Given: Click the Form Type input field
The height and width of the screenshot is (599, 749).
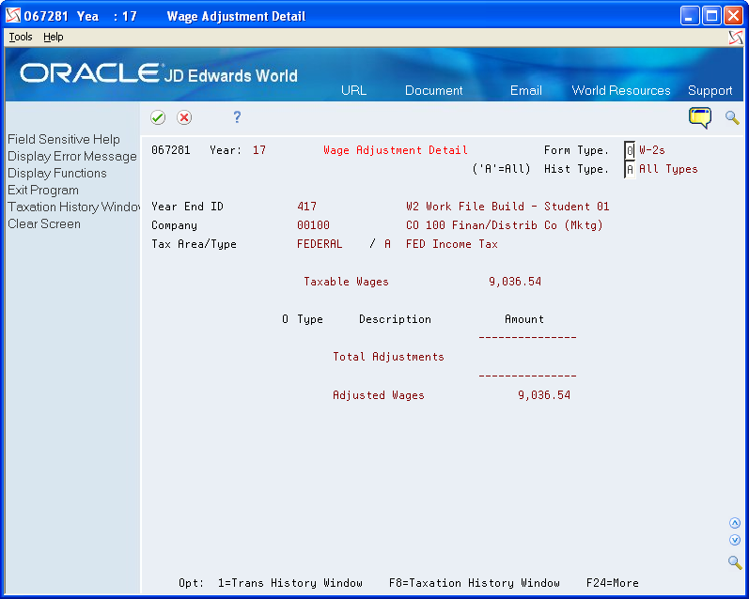Looking at the screenshot, I should click(x=630, y=150).
